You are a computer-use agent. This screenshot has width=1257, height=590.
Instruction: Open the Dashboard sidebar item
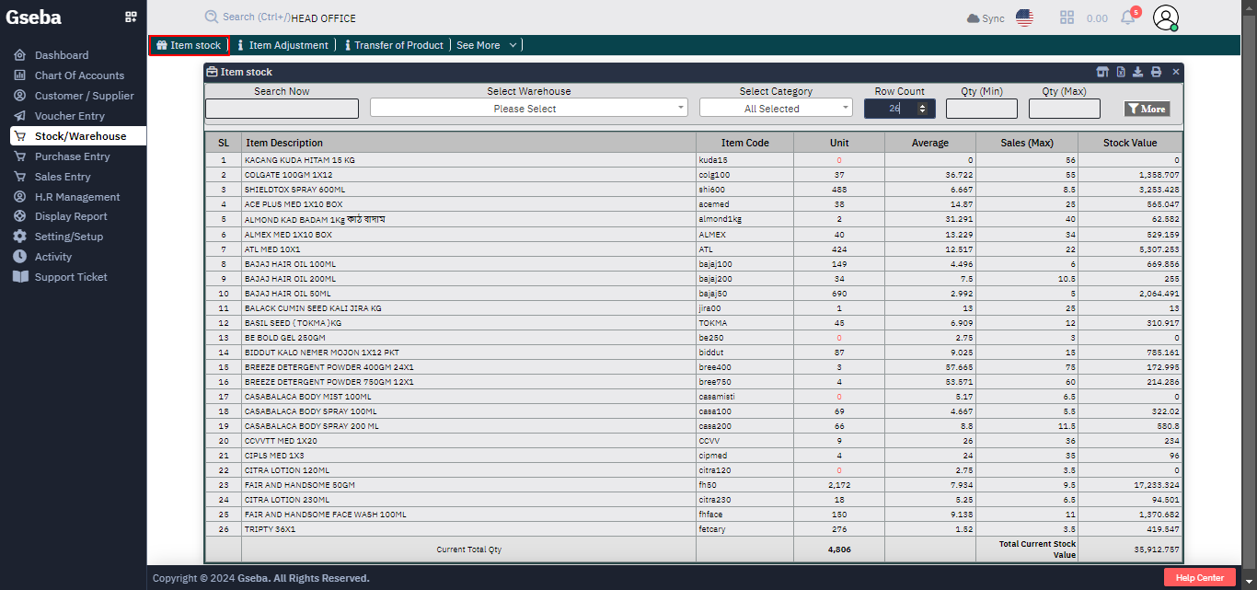[62, 55]
